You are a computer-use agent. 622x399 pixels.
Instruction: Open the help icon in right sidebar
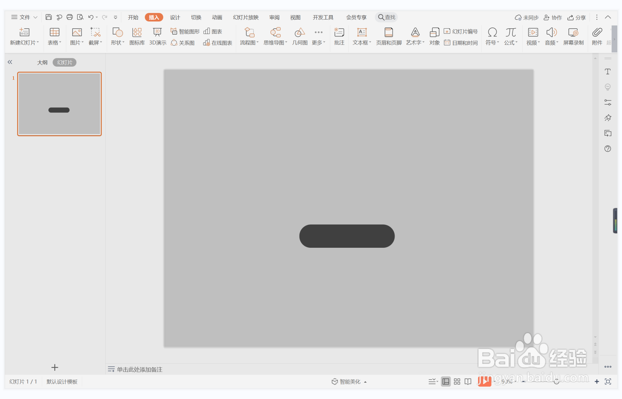click(x=608, y=149)
